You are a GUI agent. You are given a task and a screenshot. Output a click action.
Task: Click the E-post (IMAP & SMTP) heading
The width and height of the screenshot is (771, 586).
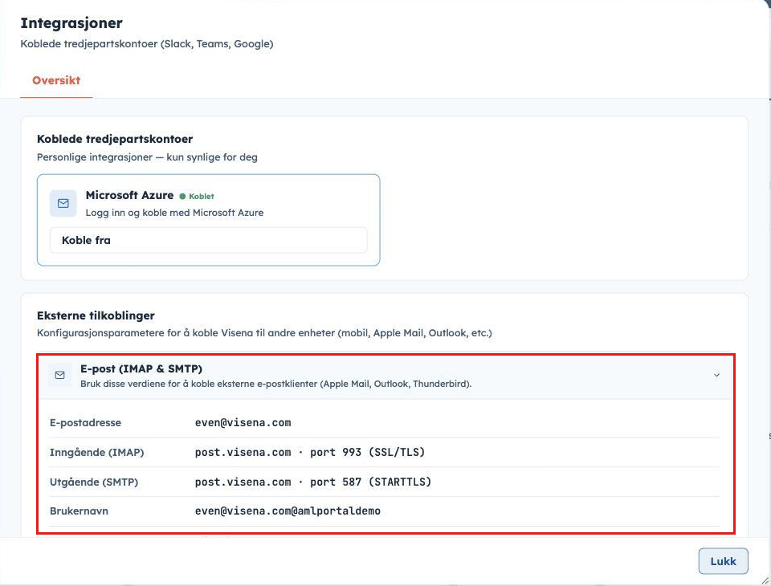click(x=141, y=368)
